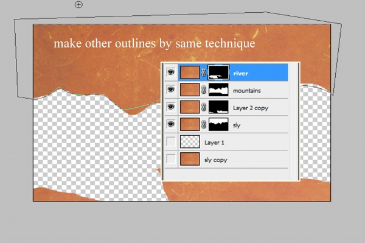Click the 'make other outlines' caption text
Viewport: 365px width, 243px height.
click(155, 44)
